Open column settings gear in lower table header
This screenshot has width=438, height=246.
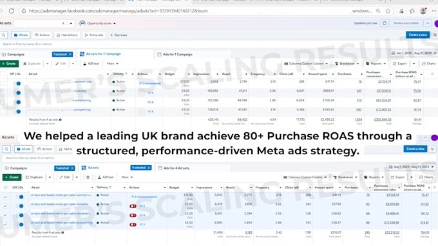[435, 188]
